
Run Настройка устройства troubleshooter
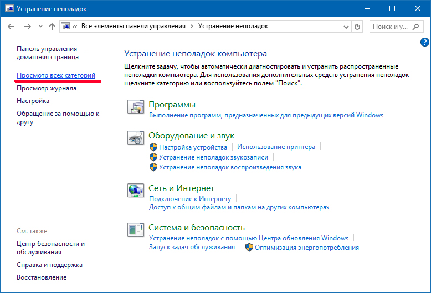click(193, 147)
